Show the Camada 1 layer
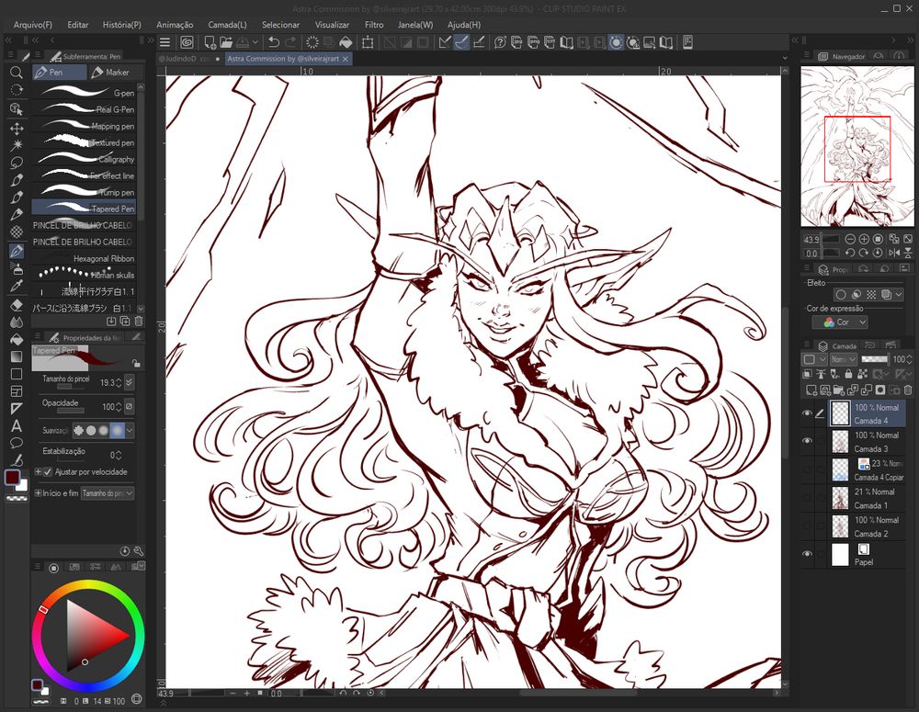Screen dimensions: 919x712 pyautogui.click(x=807, y=498)
